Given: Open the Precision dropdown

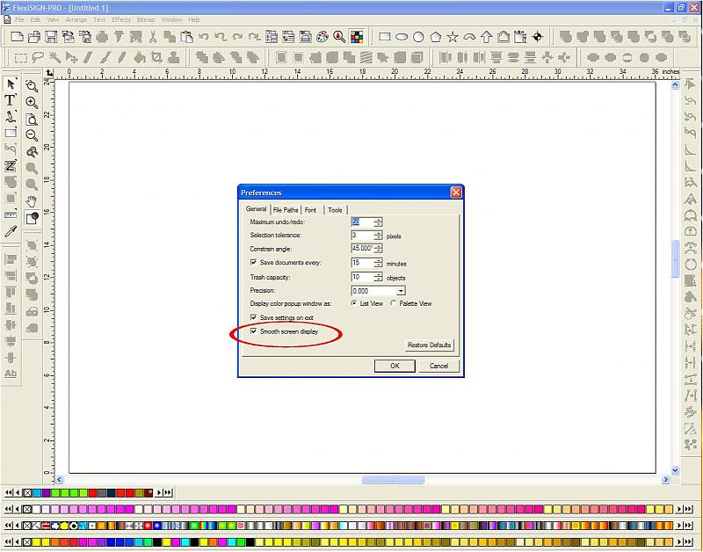Looking at the screenshot, I should (x=401, y=291).
